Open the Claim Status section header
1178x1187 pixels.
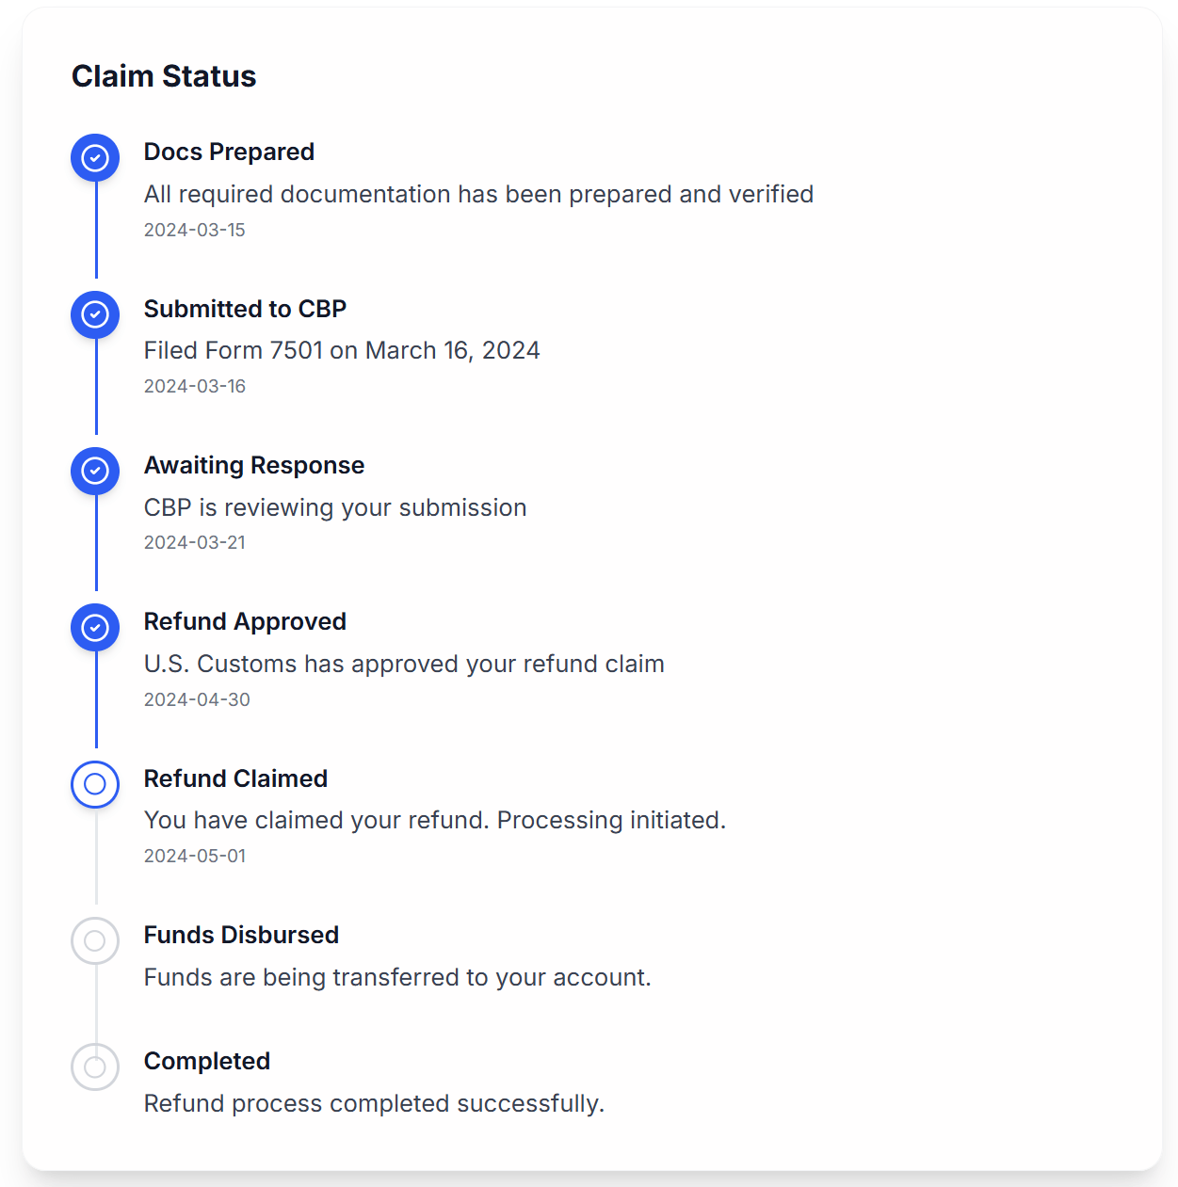click(164, 75)
